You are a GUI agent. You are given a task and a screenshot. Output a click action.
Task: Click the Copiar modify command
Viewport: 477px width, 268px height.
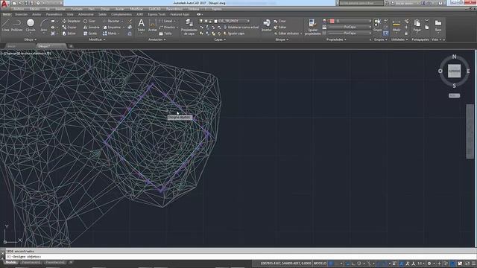(x=69, y=28)
